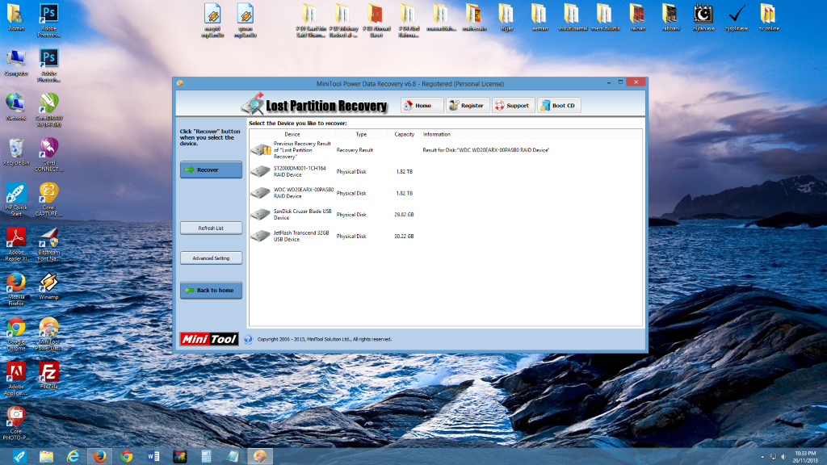Open File Explorer from the taskbar

point(46,457)
